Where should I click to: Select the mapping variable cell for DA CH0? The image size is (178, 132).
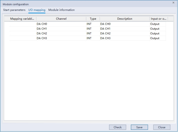point(23,24)
